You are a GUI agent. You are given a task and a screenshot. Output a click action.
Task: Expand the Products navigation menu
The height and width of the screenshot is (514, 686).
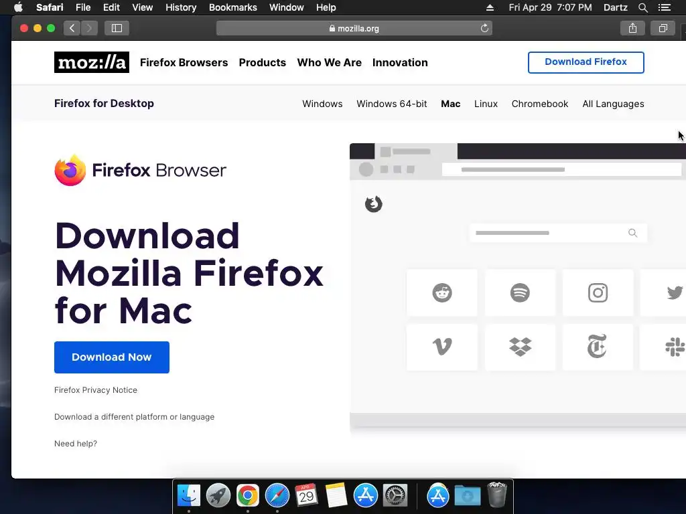coord(263,62)
